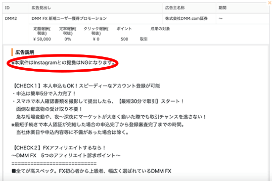Viewport: 272px width, 181px height.
Task: Click the 申込は簡単5分で入力完了 line
Action: 44,93
